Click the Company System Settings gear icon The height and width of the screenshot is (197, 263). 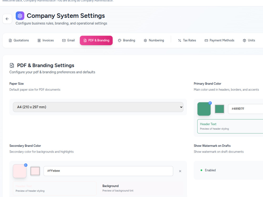click(x=20, y=16)
